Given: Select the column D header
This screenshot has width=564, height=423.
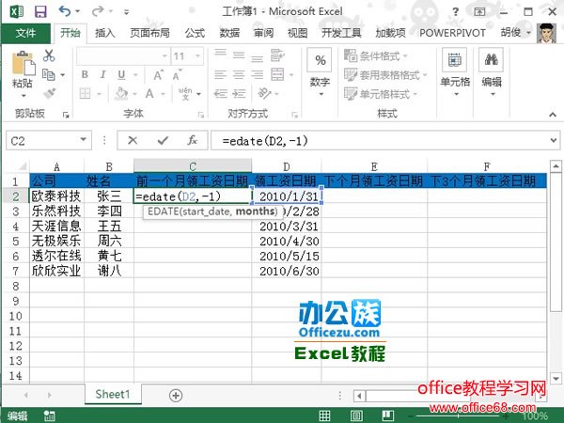Looking at the screenshot, I should point(286,166).
